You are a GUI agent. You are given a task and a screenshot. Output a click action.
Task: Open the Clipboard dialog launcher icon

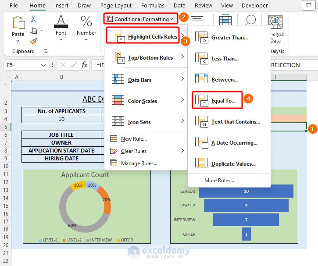pos(46,51)
